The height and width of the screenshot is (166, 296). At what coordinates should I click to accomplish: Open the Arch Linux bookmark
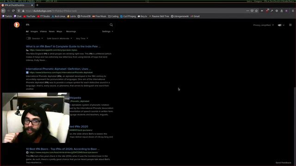[58, 17]
